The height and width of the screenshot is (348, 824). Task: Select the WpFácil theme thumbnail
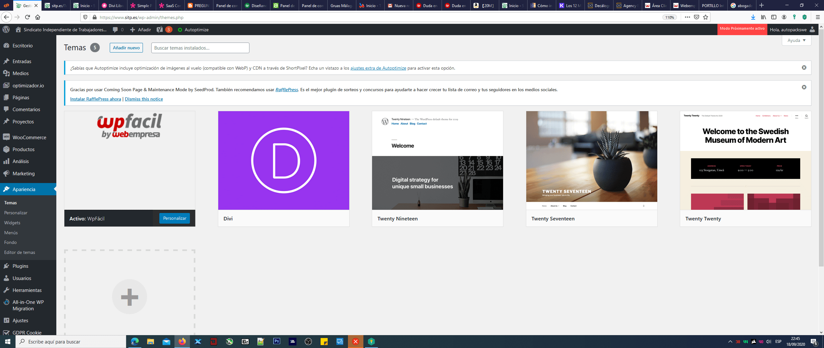[x=130, y=160]
